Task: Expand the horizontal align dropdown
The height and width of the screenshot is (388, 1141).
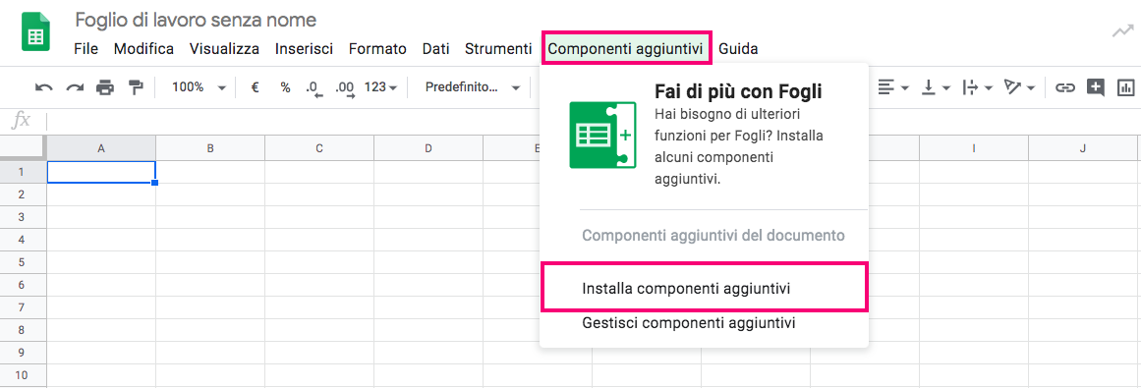Action: [893, 87]
